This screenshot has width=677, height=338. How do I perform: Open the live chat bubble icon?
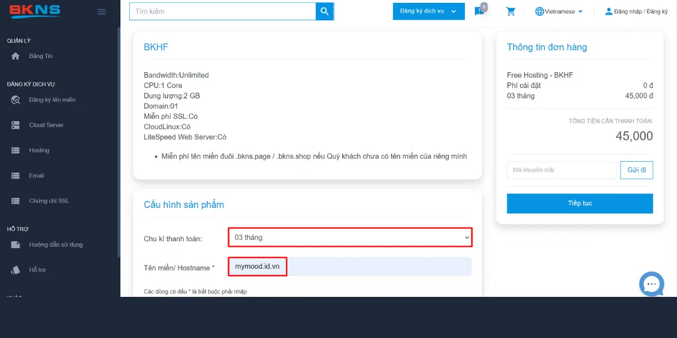(x=652, y=283)
